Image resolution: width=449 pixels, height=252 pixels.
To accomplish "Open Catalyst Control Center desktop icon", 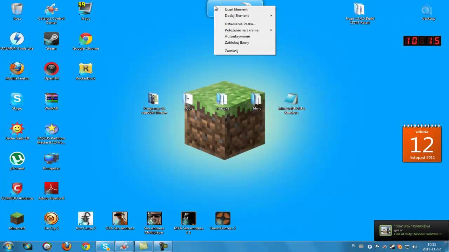I will pos(51,14).
